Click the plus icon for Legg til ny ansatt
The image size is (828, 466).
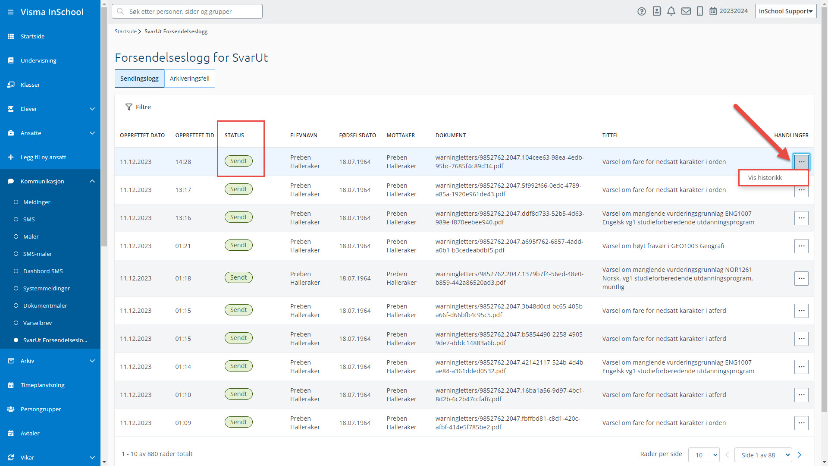click(x=11, y=157)
